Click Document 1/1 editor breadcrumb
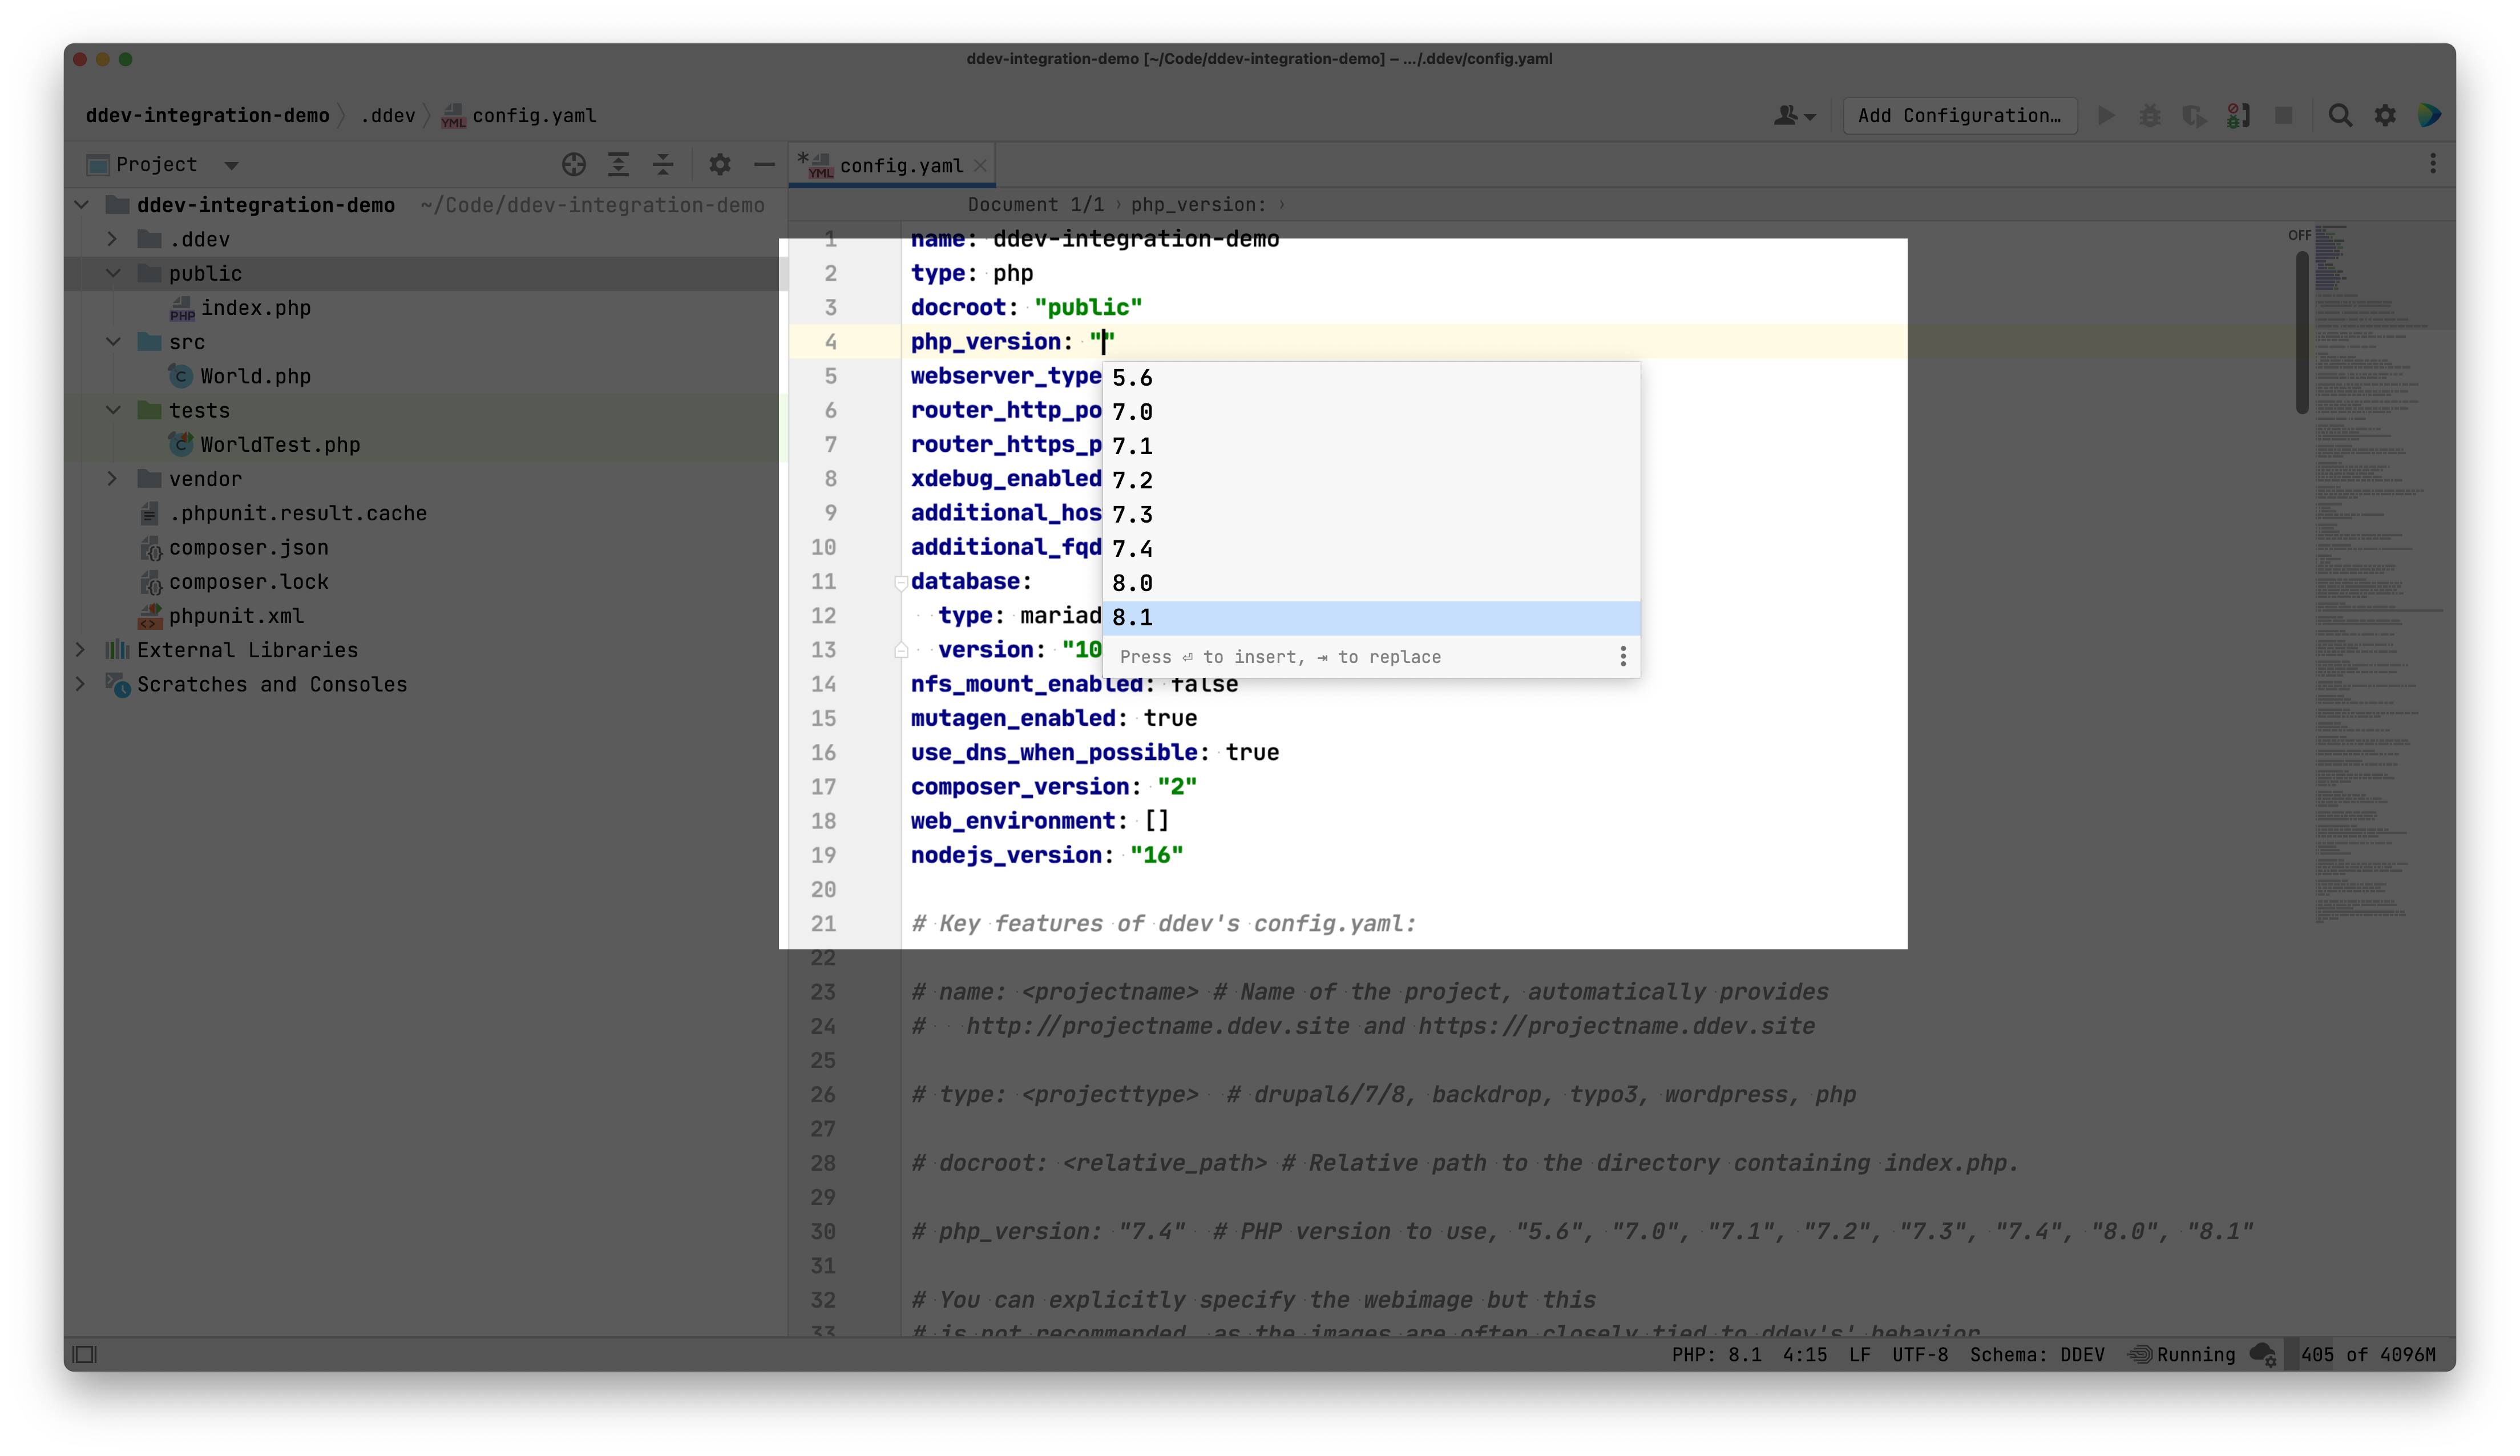Viewport: 2520px width, 1456px height. 1036,205
